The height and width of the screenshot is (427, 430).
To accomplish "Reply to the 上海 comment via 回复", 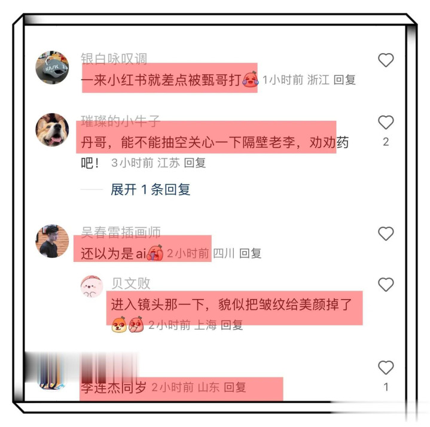I will coord(231,325).
